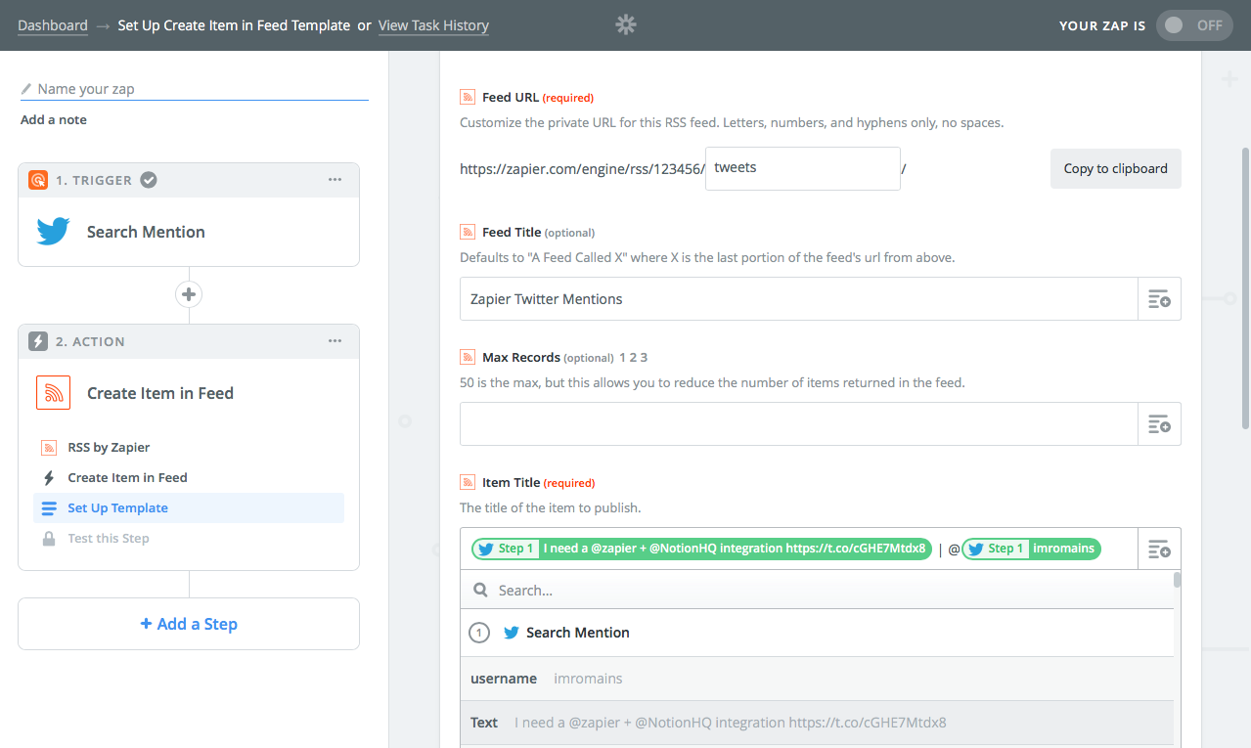1251x748 pixels.
Task: Open Create Item in Feed action title
Action: pos(160,393)
